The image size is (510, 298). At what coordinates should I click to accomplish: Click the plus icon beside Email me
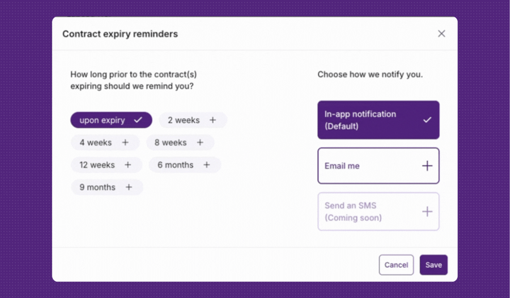(x=427, y=166)
